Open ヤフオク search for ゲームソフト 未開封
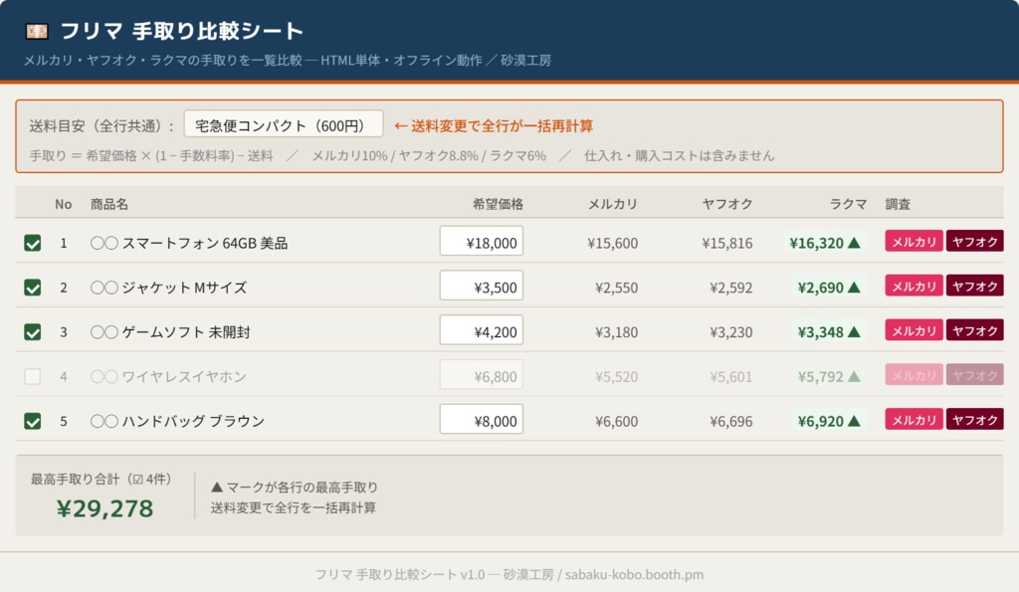Viewport: 1019px width, 592px height. 976,330
